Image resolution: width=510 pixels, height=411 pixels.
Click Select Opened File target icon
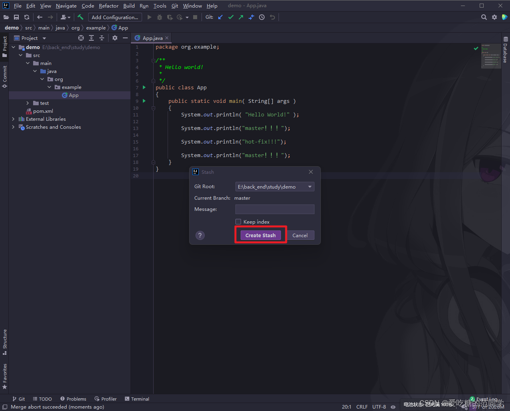(81, 38)
